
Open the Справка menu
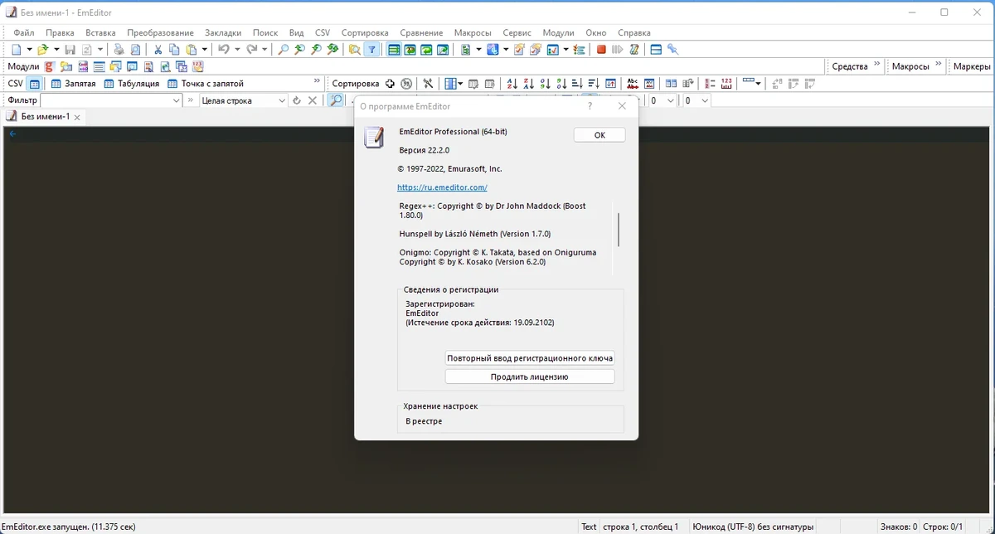(x=634, y=32)
